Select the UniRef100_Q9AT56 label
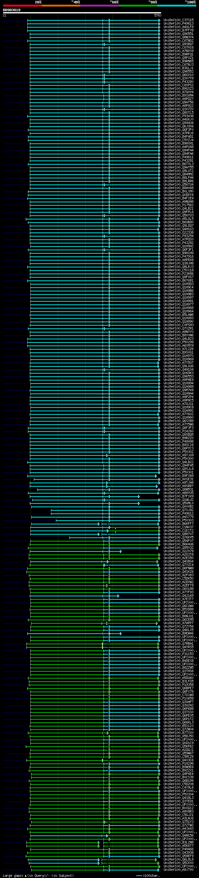This screenshot has height=878, width=199. (178, 102)
